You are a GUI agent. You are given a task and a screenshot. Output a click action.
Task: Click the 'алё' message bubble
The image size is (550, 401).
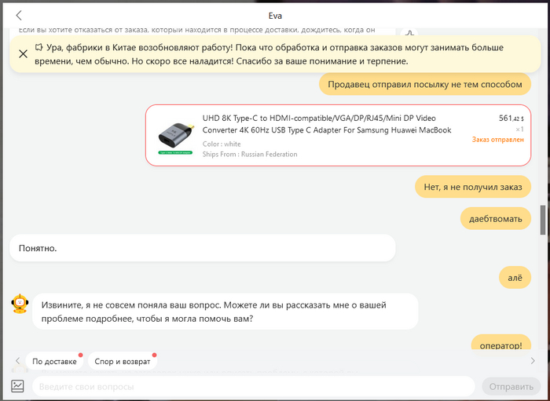[x=515, y=278]
